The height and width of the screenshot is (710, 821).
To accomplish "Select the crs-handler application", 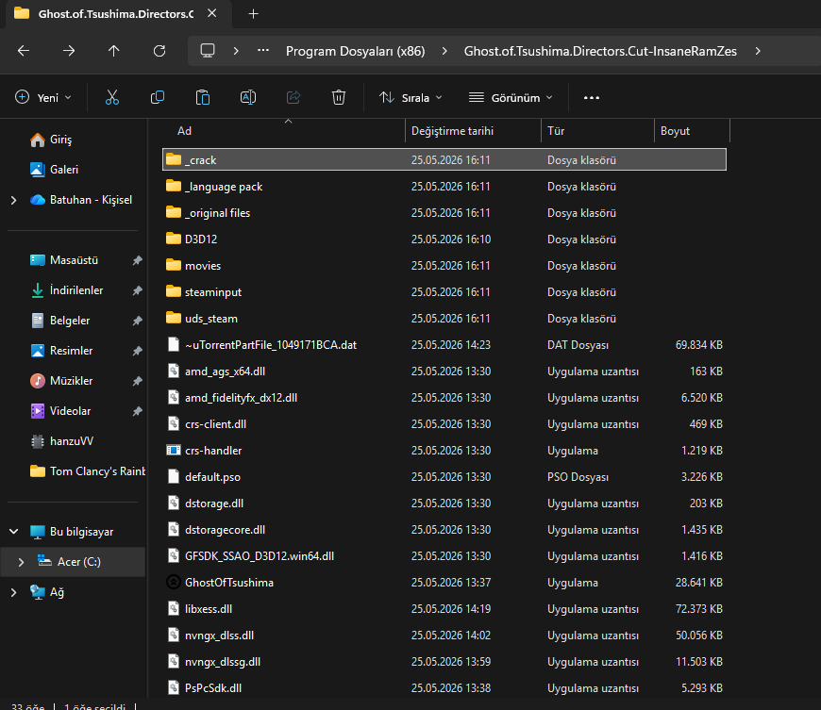I will coord(444,451).
